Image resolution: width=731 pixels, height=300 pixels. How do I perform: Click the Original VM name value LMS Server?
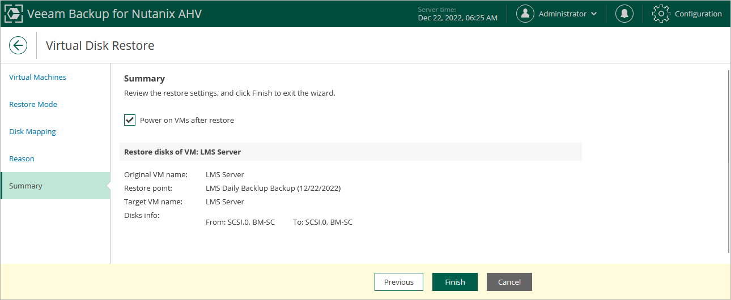point(225,174)
